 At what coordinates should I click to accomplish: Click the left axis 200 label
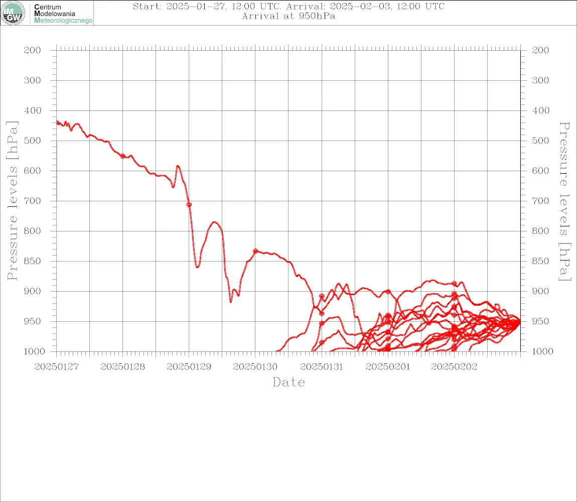coord(33,50)
